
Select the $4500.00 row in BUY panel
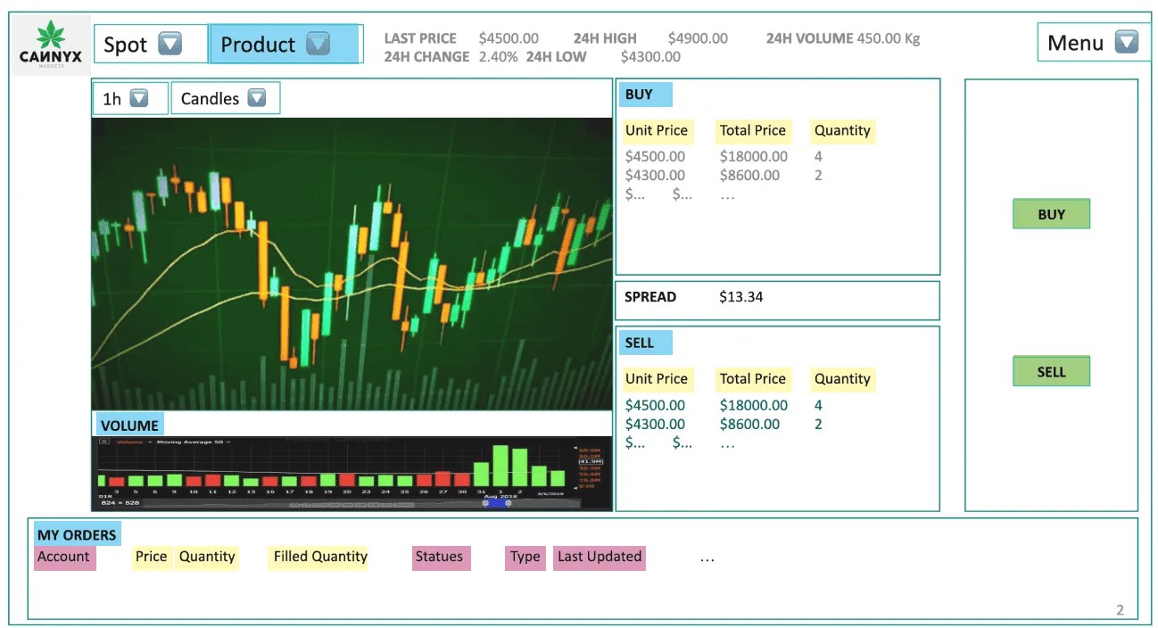[724, 157]
